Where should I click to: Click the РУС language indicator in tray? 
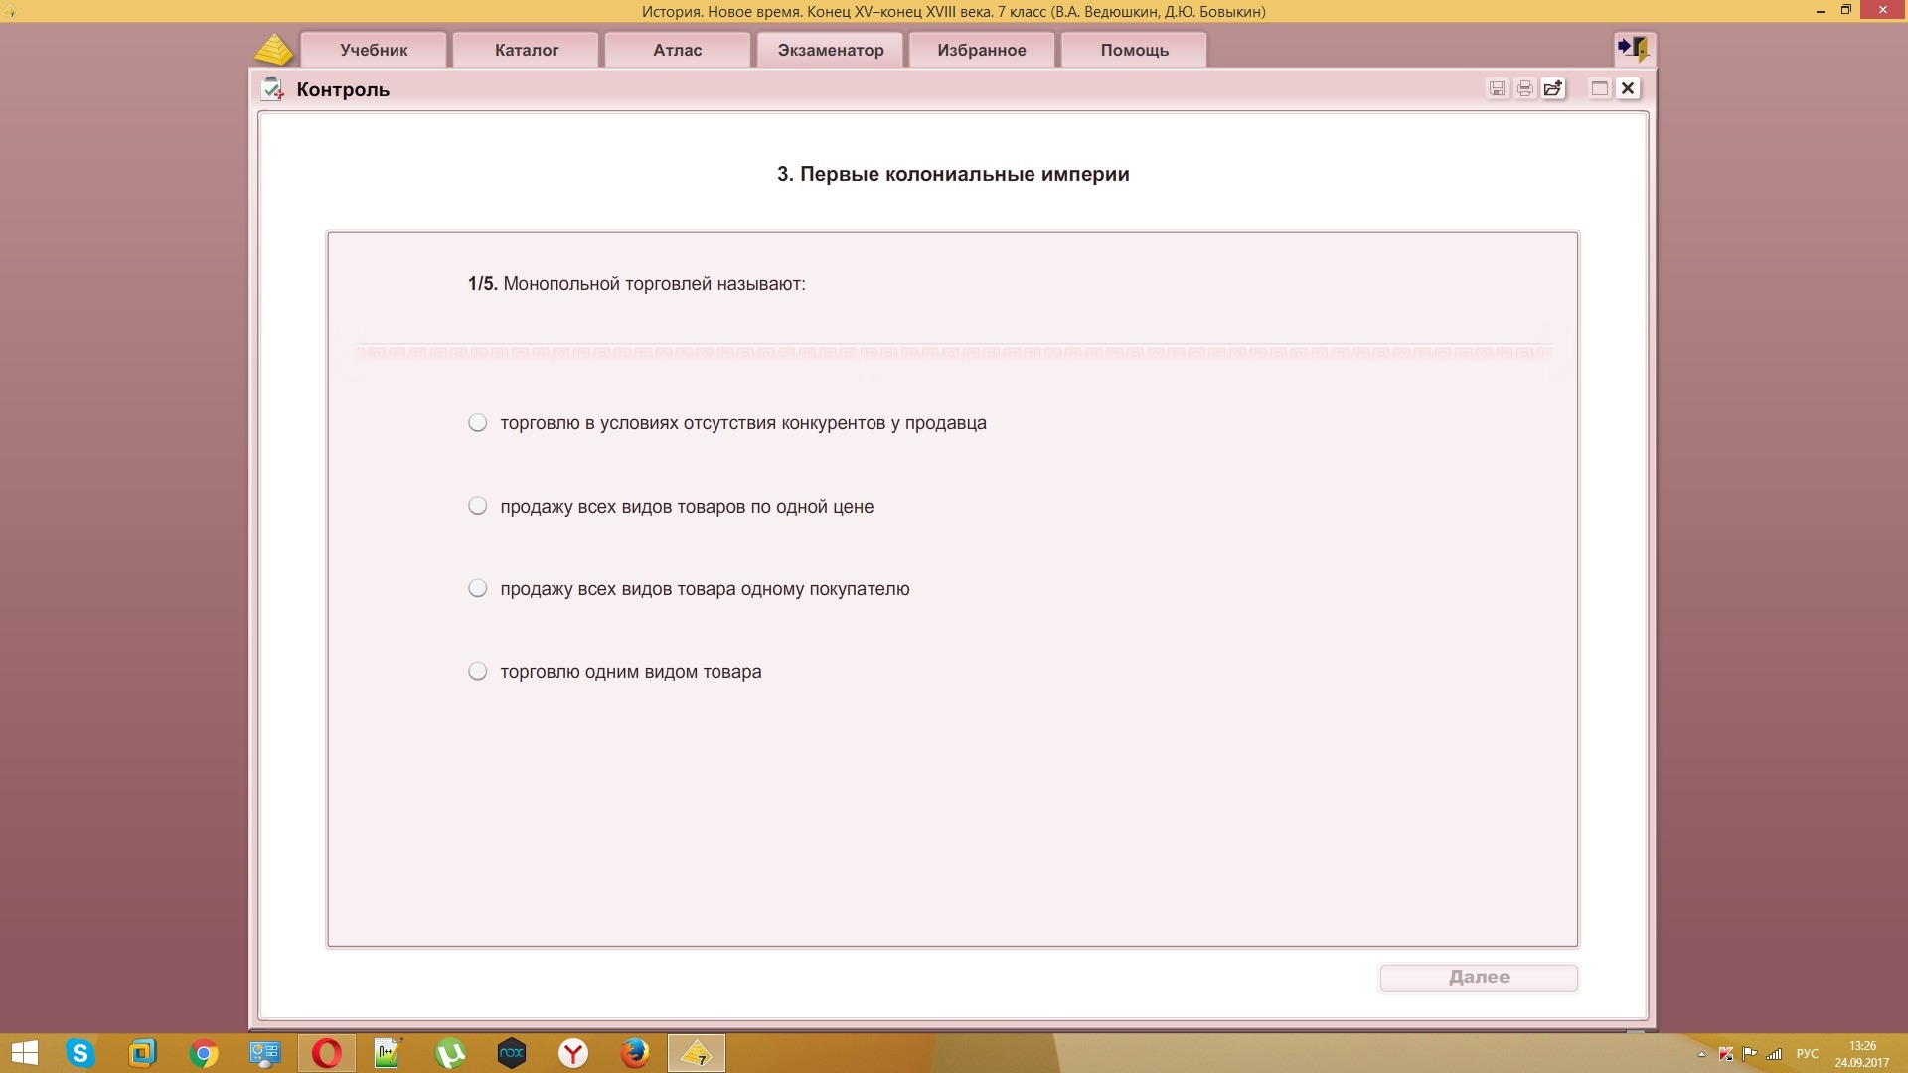point(1807,1054)
